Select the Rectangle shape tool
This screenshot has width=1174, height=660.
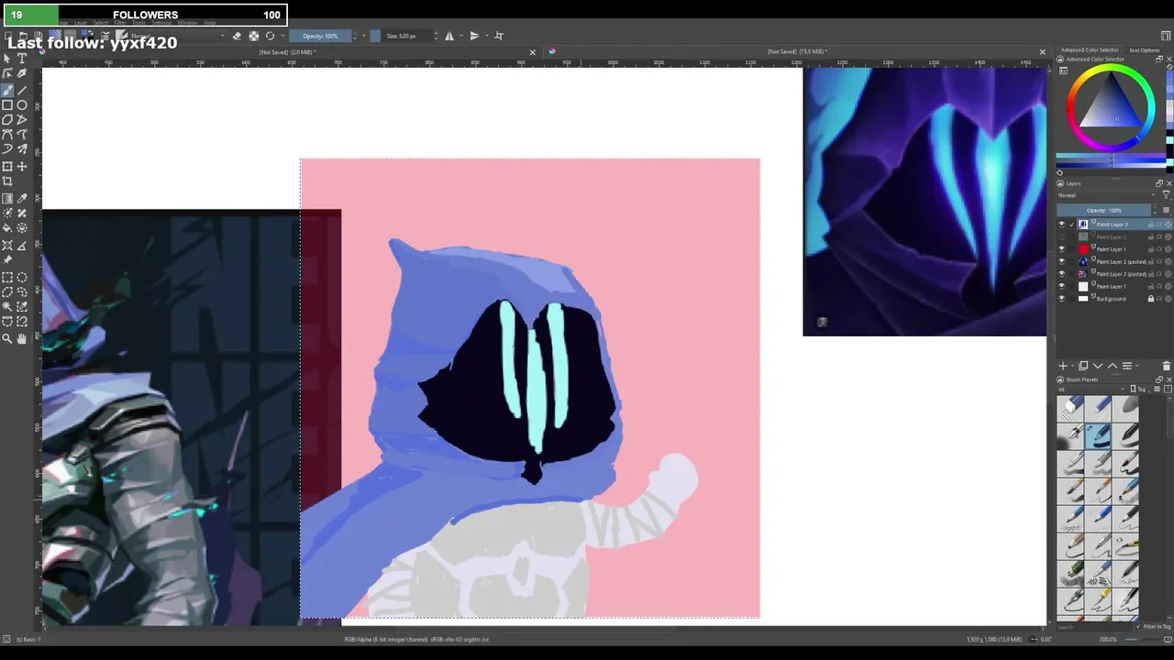click(7, 105)
